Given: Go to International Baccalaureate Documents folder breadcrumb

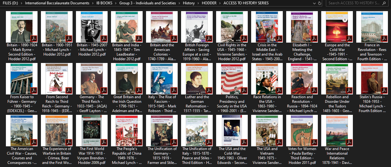Looking at the screenshot, I should pos(57,3).
